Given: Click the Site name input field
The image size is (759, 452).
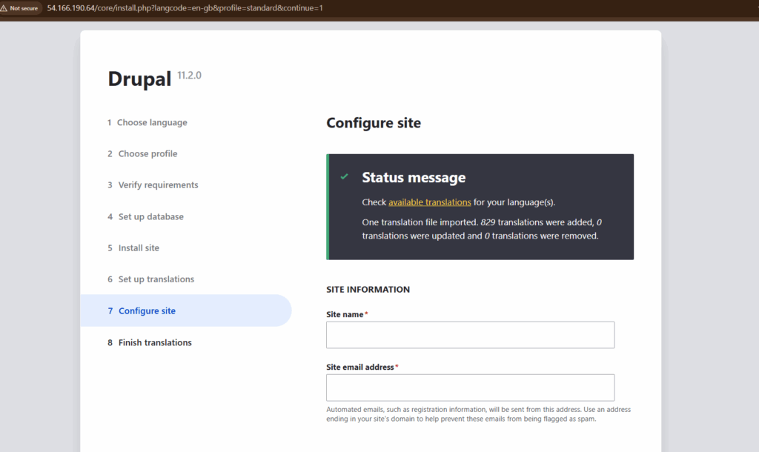Looking at the screenshot, I should tap(470, 335).
